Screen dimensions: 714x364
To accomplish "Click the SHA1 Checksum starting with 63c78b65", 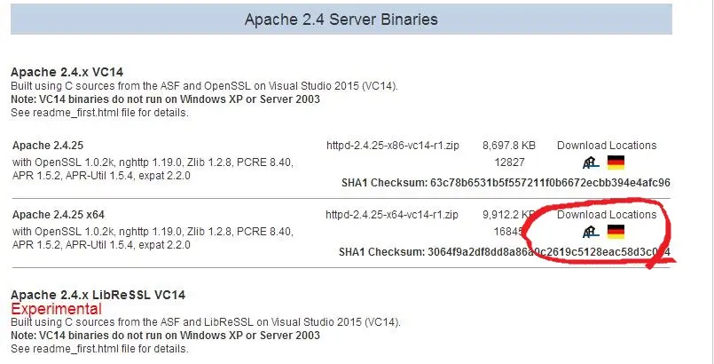I will [x=506, y=183].
